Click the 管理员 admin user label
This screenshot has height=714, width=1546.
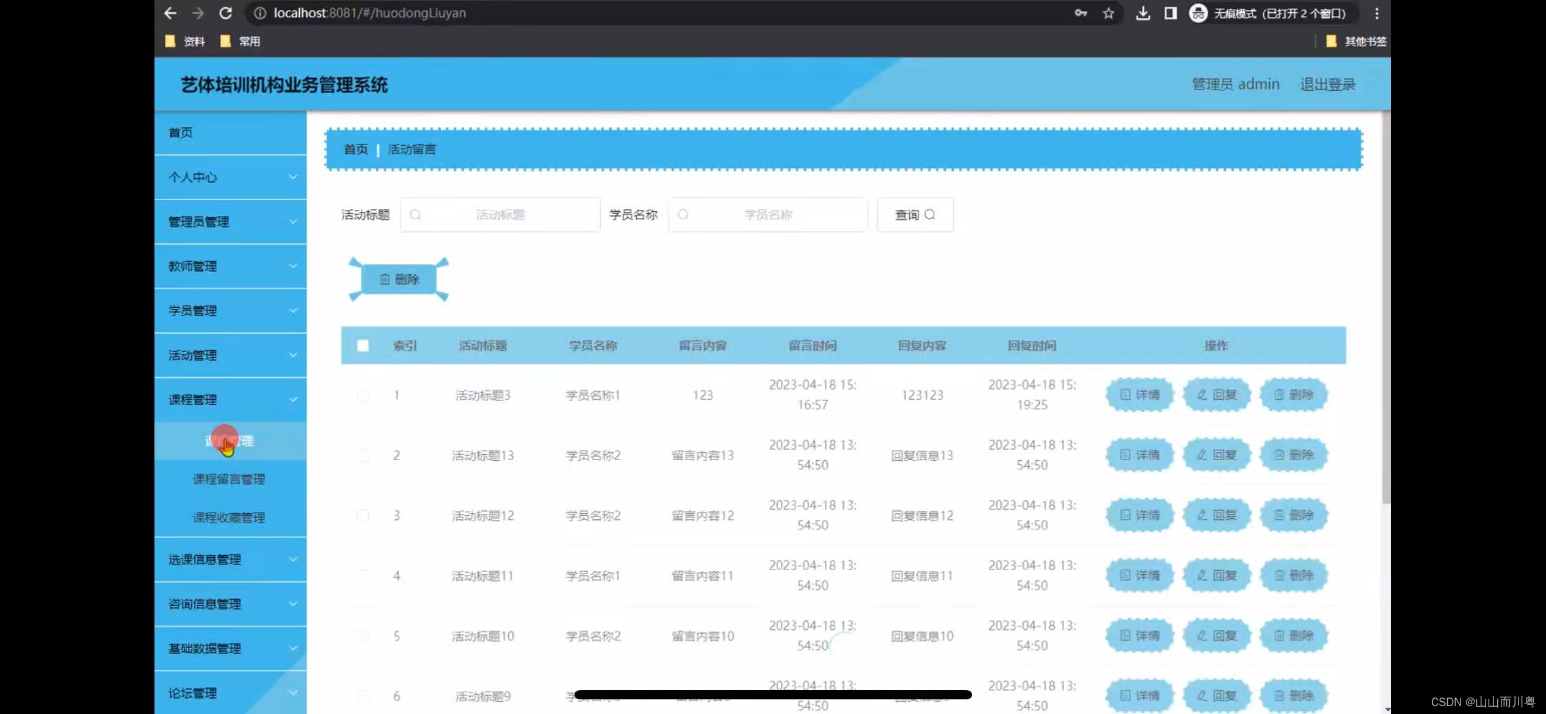pos(1235,84)
